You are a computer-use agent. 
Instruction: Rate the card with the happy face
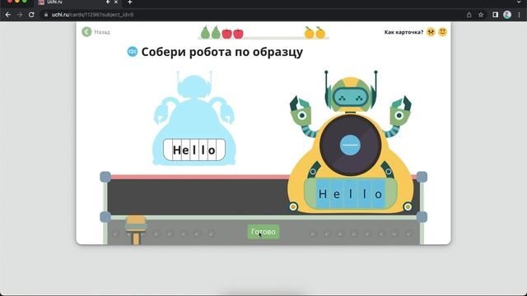coord(443,32)
